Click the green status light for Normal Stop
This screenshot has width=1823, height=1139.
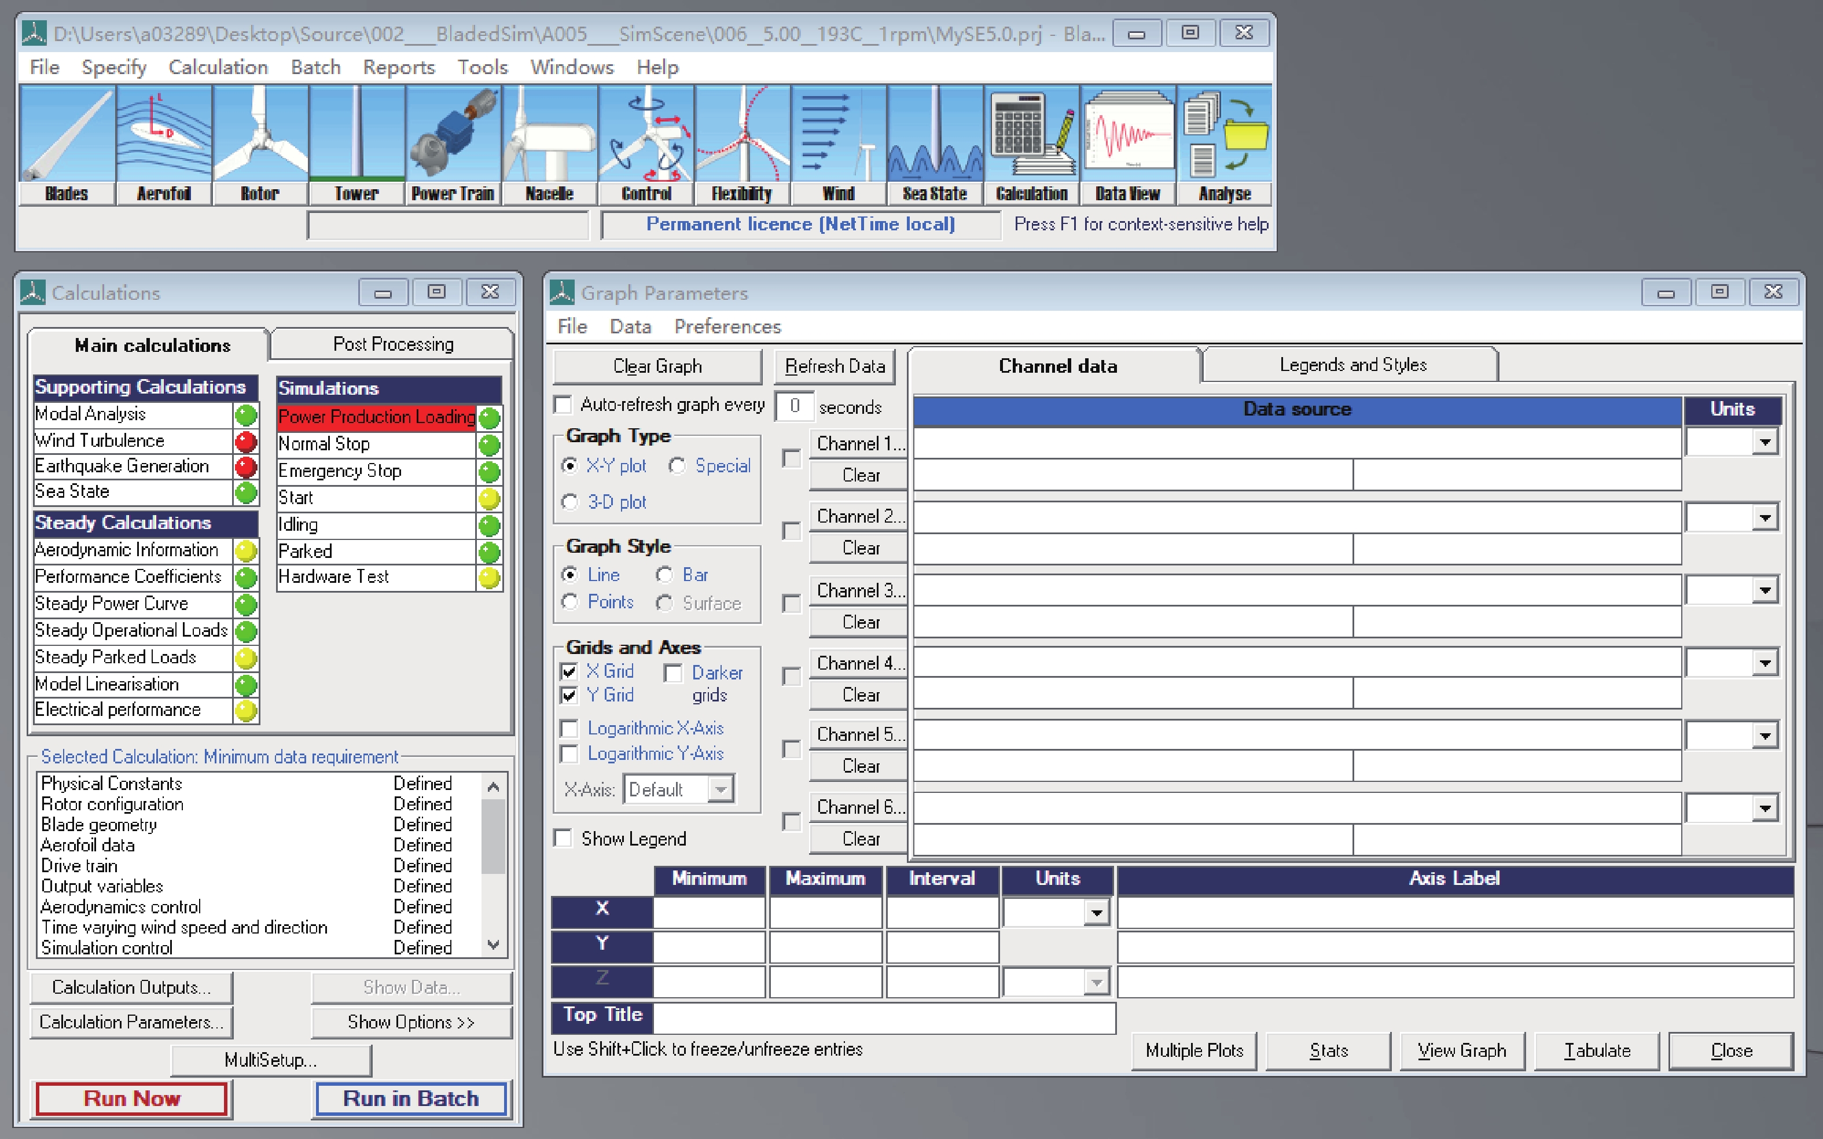click(x=490, y=445)
